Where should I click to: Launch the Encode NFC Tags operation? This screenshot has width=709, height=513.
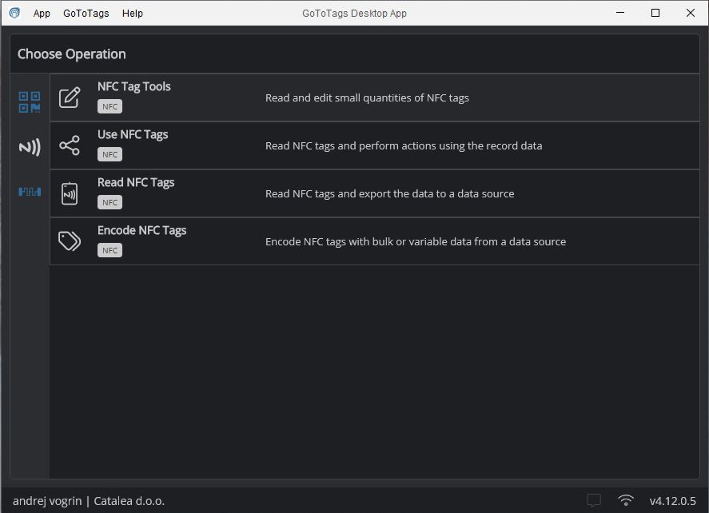click(x=141, y=230)
